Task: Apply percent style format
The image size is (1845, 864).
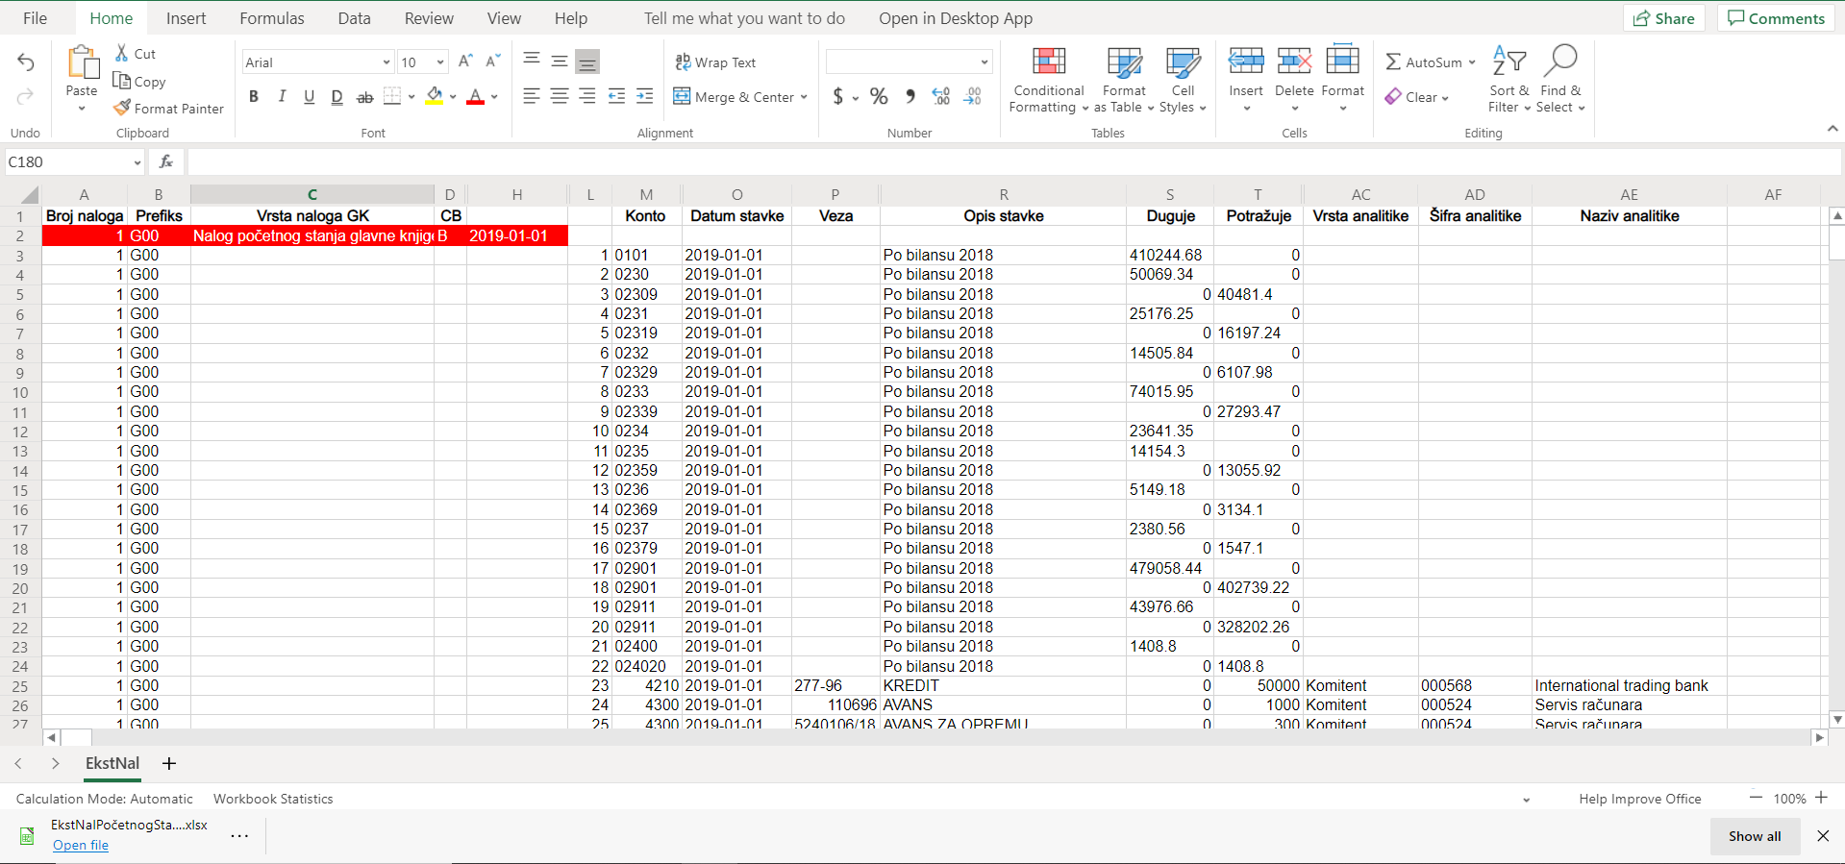Action: pos(879,96)
